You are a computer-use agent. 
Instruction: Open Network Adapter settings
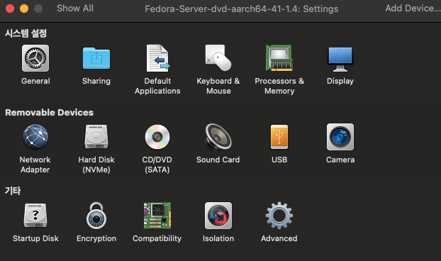pyautogui.click(x=35, y=137)
